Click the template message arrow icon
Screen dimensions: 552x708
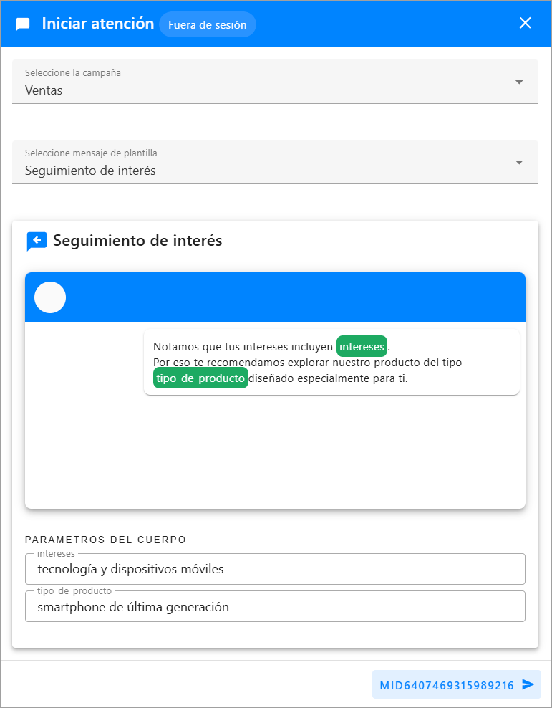[37, 241]
